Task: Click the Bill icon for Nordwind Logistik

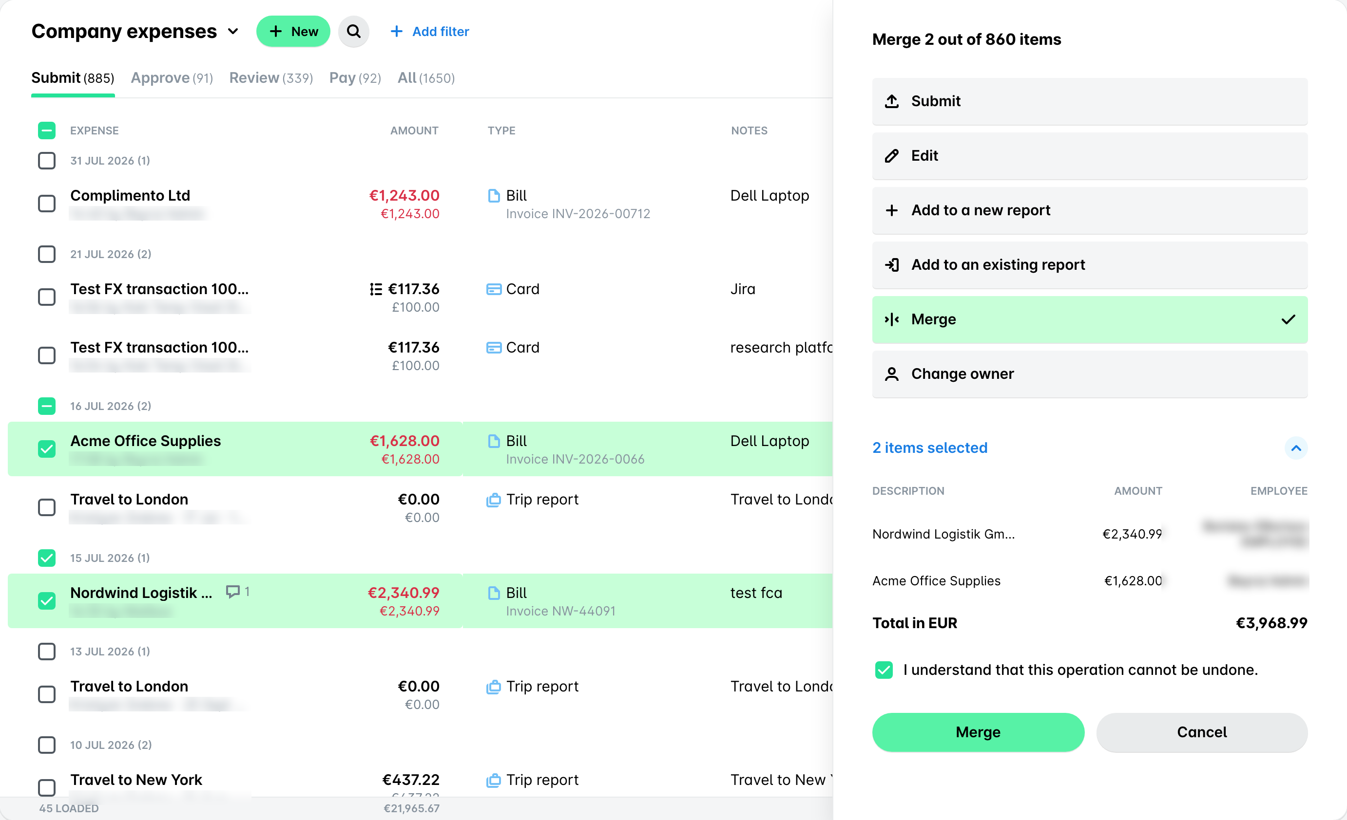Action: [494, 593]
